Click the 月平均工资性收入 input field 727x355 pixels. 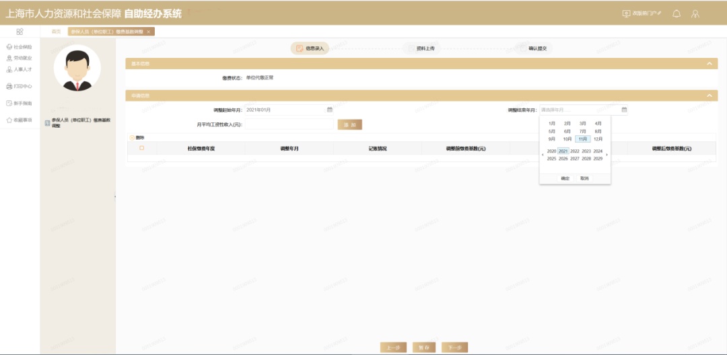coord(289,124)
